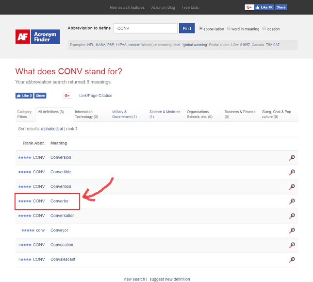Click the Share button beside Like 0
The image size is (313, 282).
(x=40, y=96)
